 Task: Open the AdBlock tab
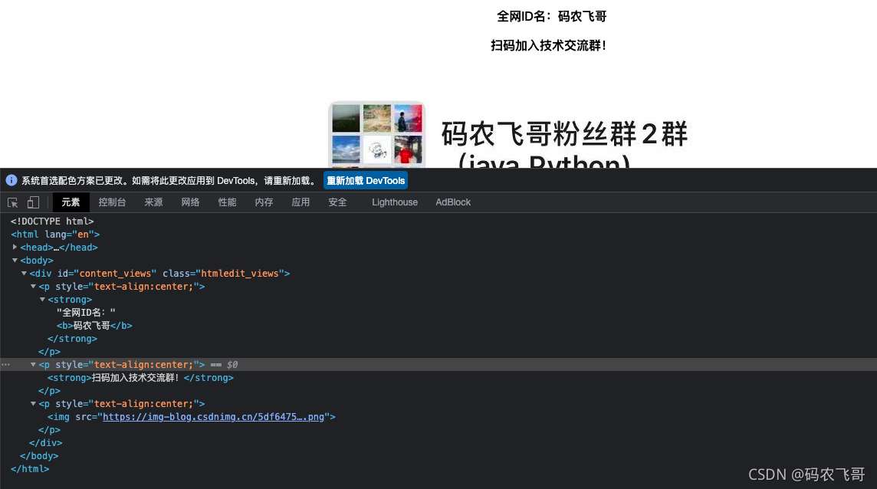[453, 202]
